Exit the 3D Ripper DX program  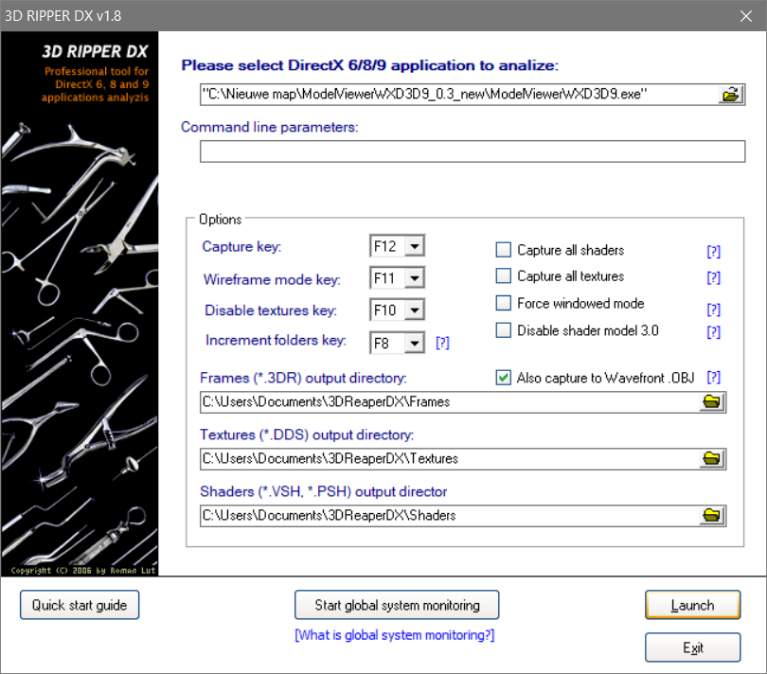pos(692,647)
